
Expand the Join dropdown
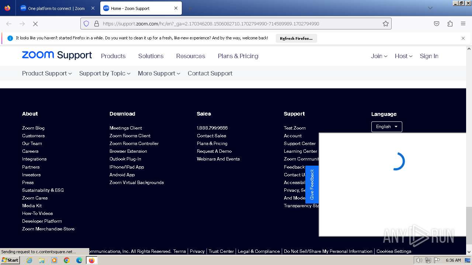pyautogui.click(x=379, y=56)
